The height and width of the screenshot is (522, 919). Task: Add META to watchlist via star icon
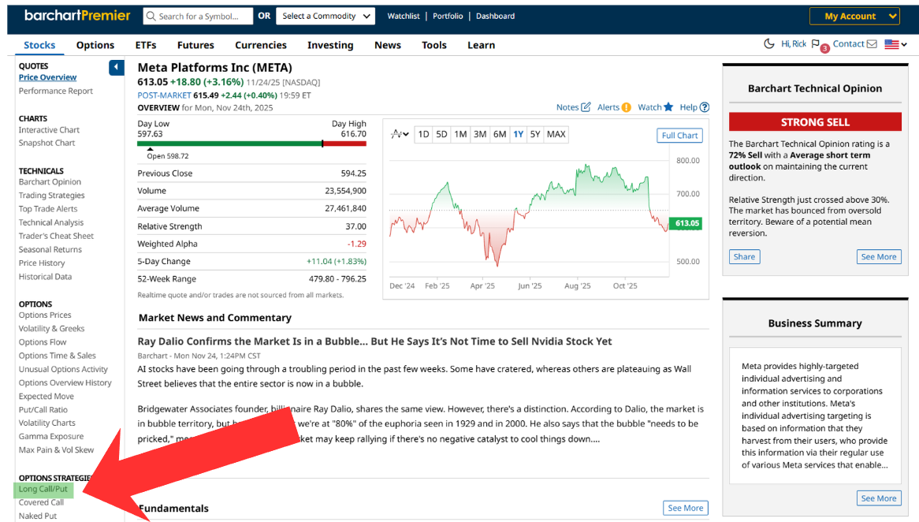tap(668, 107)
